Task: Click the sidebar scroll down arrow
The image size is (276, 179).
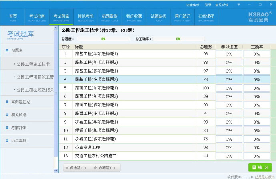Action: pos(56,171)
